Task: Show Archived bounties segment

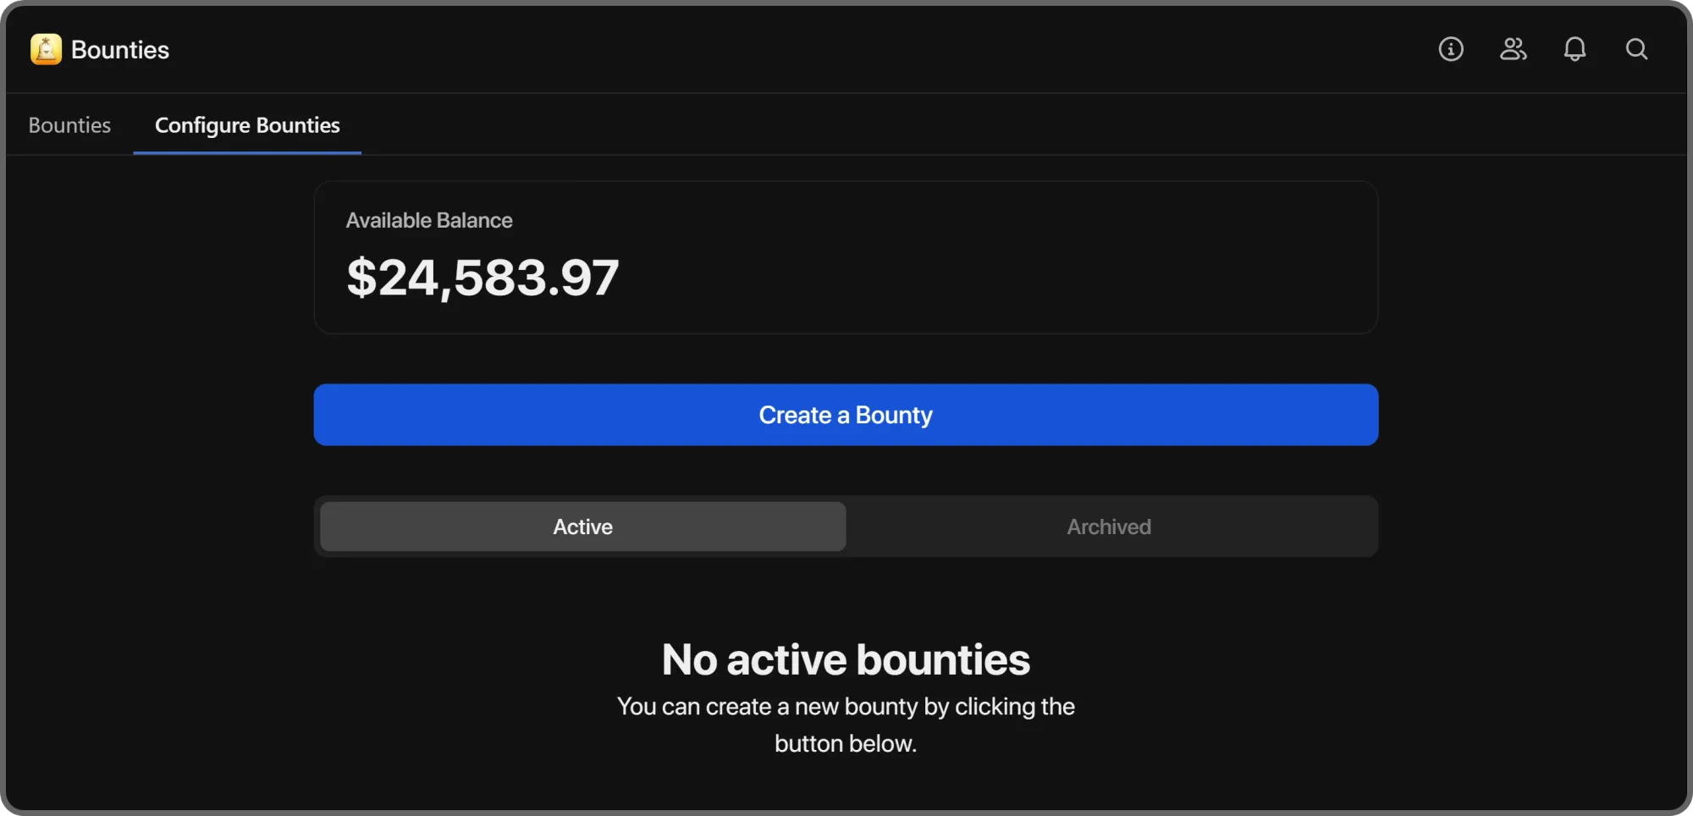Action: (x=1109, y=527)
